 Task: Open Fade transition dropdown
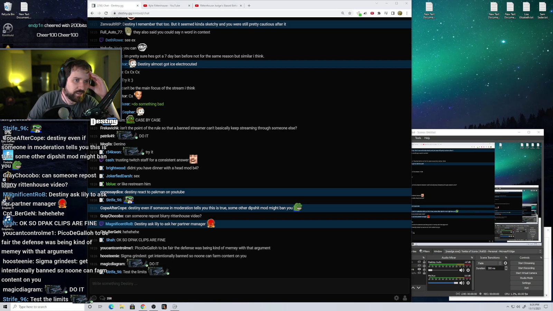click(x=489, y=263)
